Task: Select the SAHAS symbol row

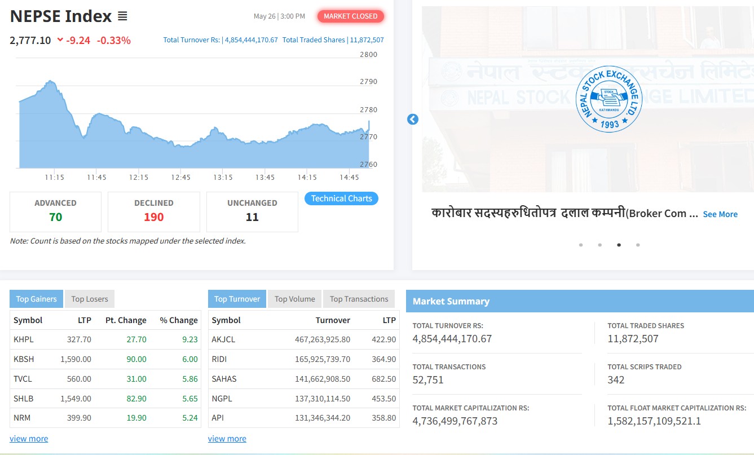Action: point(304,379)
